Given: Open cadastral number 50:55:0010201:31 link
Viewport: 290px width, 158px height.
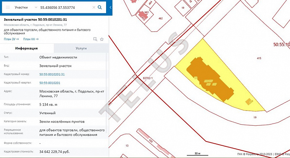Looking at the screenshot, I should point(52,74).
